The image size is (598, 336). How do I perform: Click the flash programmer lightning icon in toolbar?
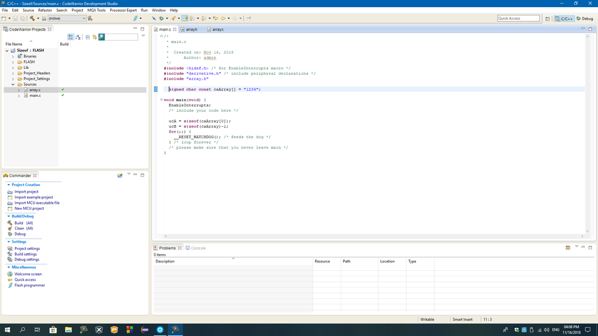(x=135, y=19)
